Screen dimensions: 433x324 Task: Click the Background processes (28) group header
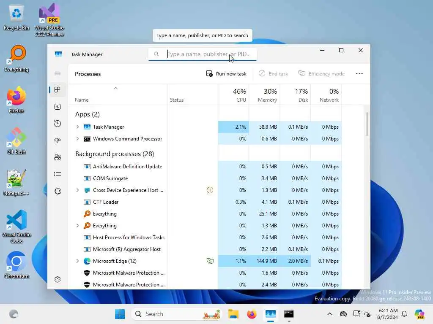tap(115, 154)
